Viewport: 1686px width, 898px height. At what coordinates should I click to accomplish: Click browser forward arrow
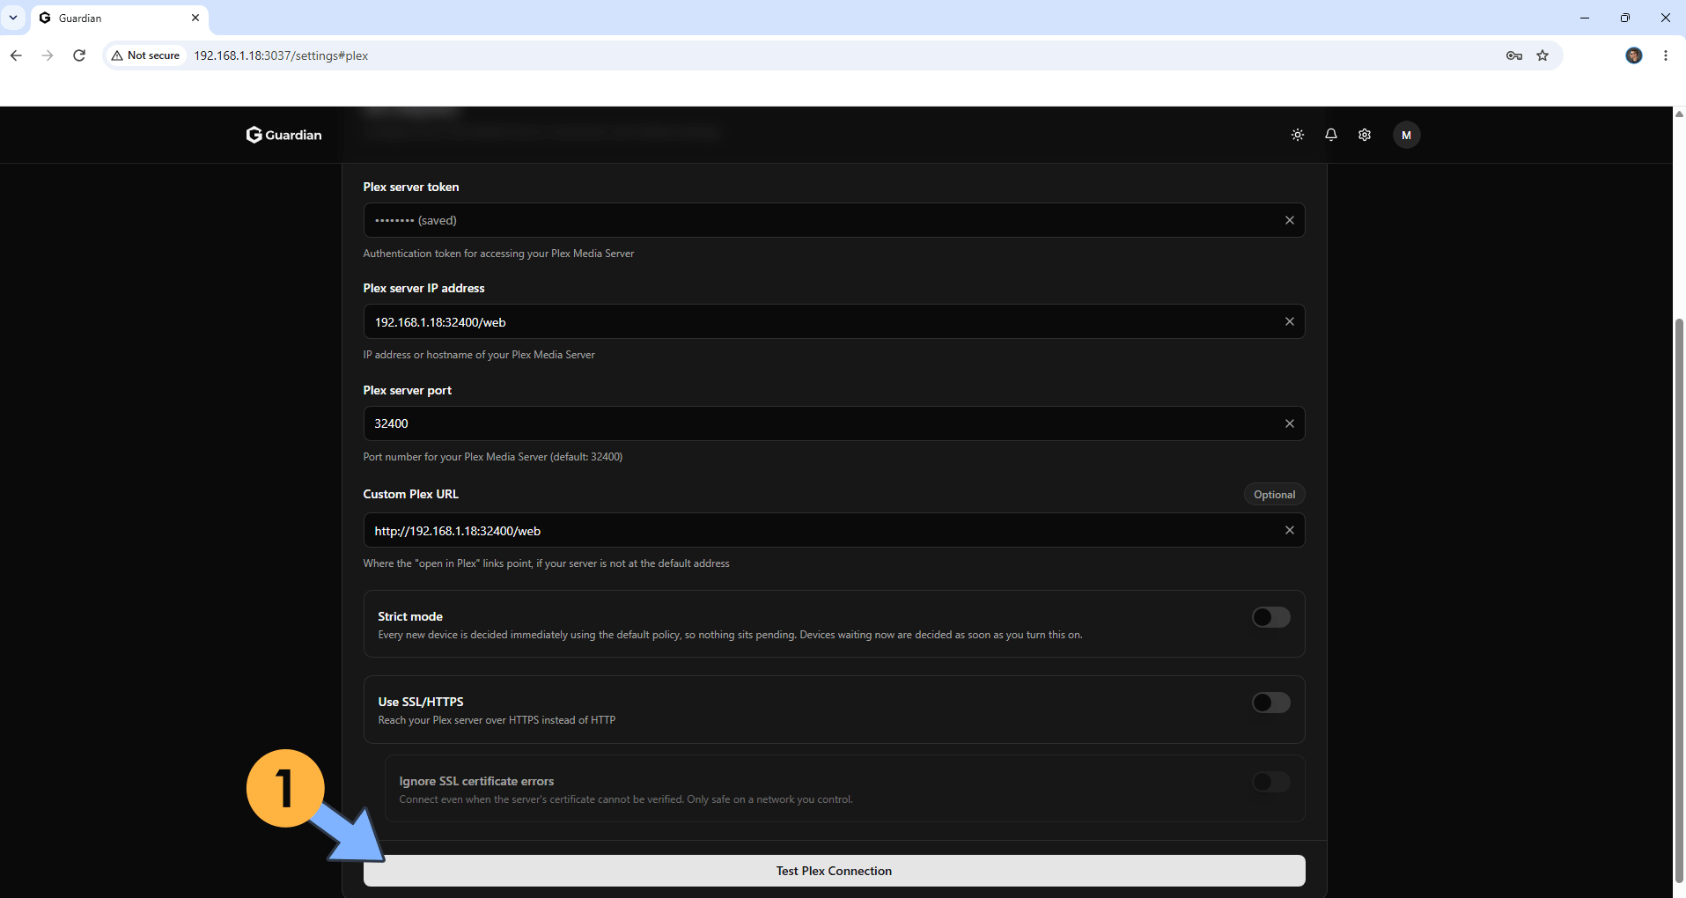click(48, 55)
